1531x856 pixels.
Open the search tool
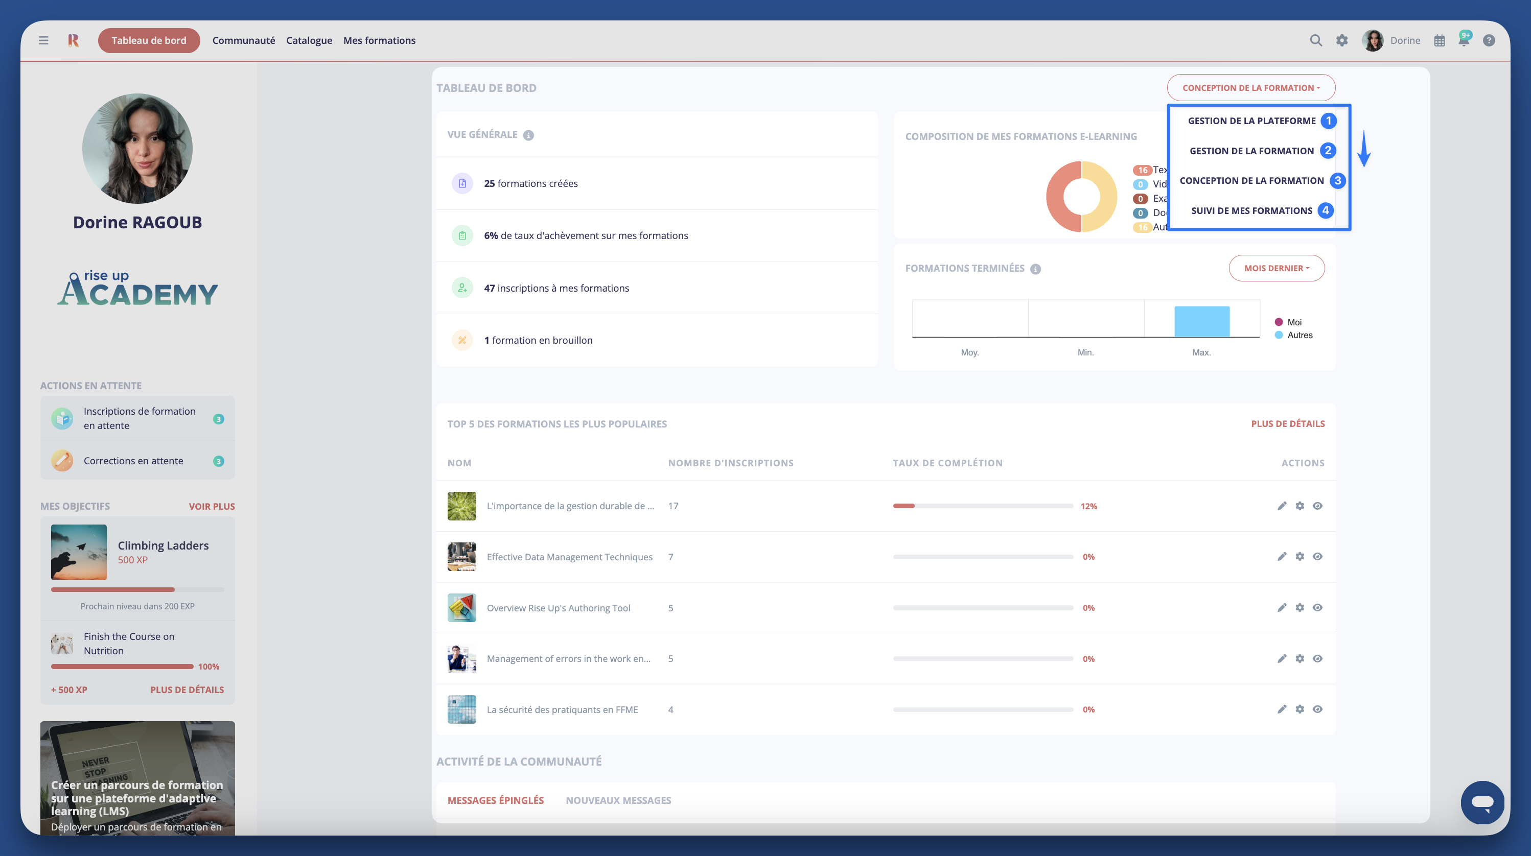click(1316, 40)
